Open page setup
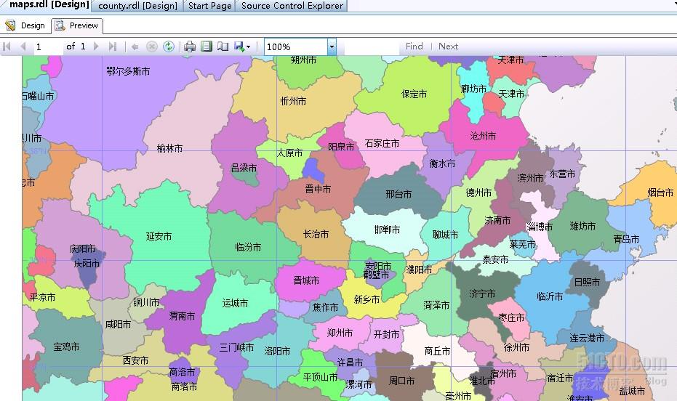Screen dimensions: 677x401 pos(223,46)
